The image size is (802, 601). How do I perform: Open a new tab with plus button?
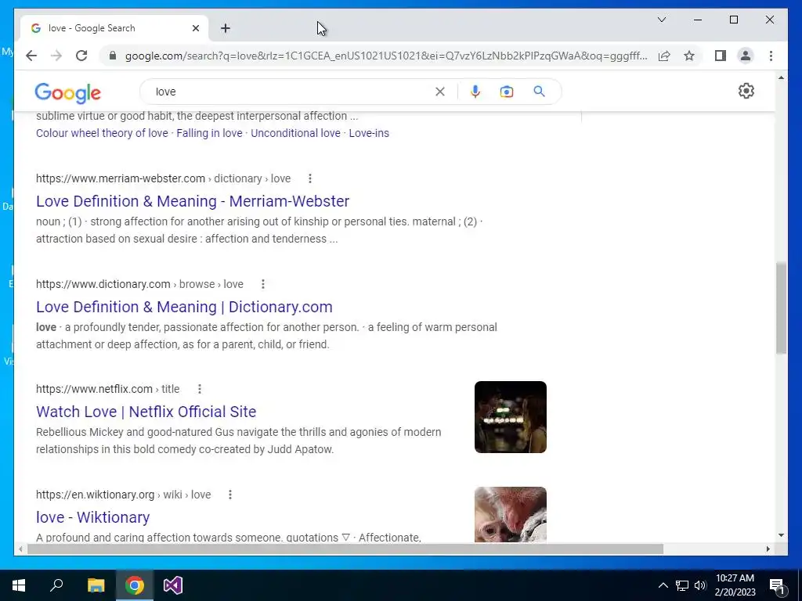(226, 28)
